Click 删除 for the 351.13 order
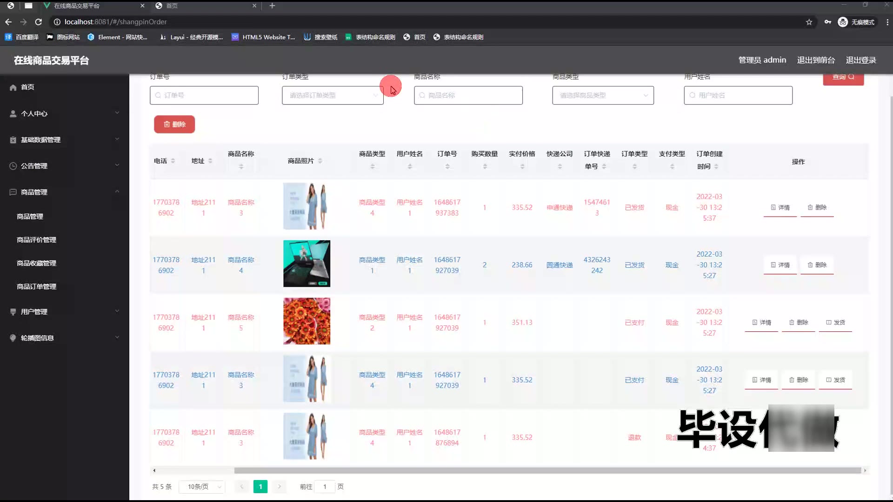 click(x=799, y=322)
